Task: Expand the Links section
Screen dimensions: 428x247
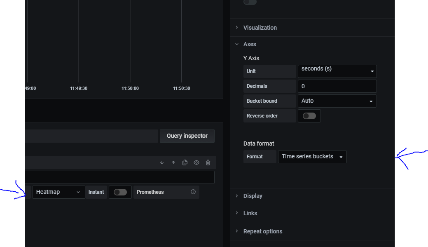Action: (250, 213)
